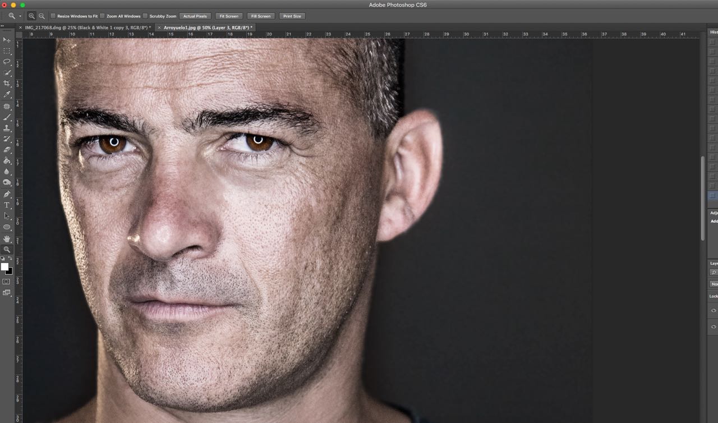Click the Actual Pixels button
The width and height of the screenshot is (718, 423).
195,16
